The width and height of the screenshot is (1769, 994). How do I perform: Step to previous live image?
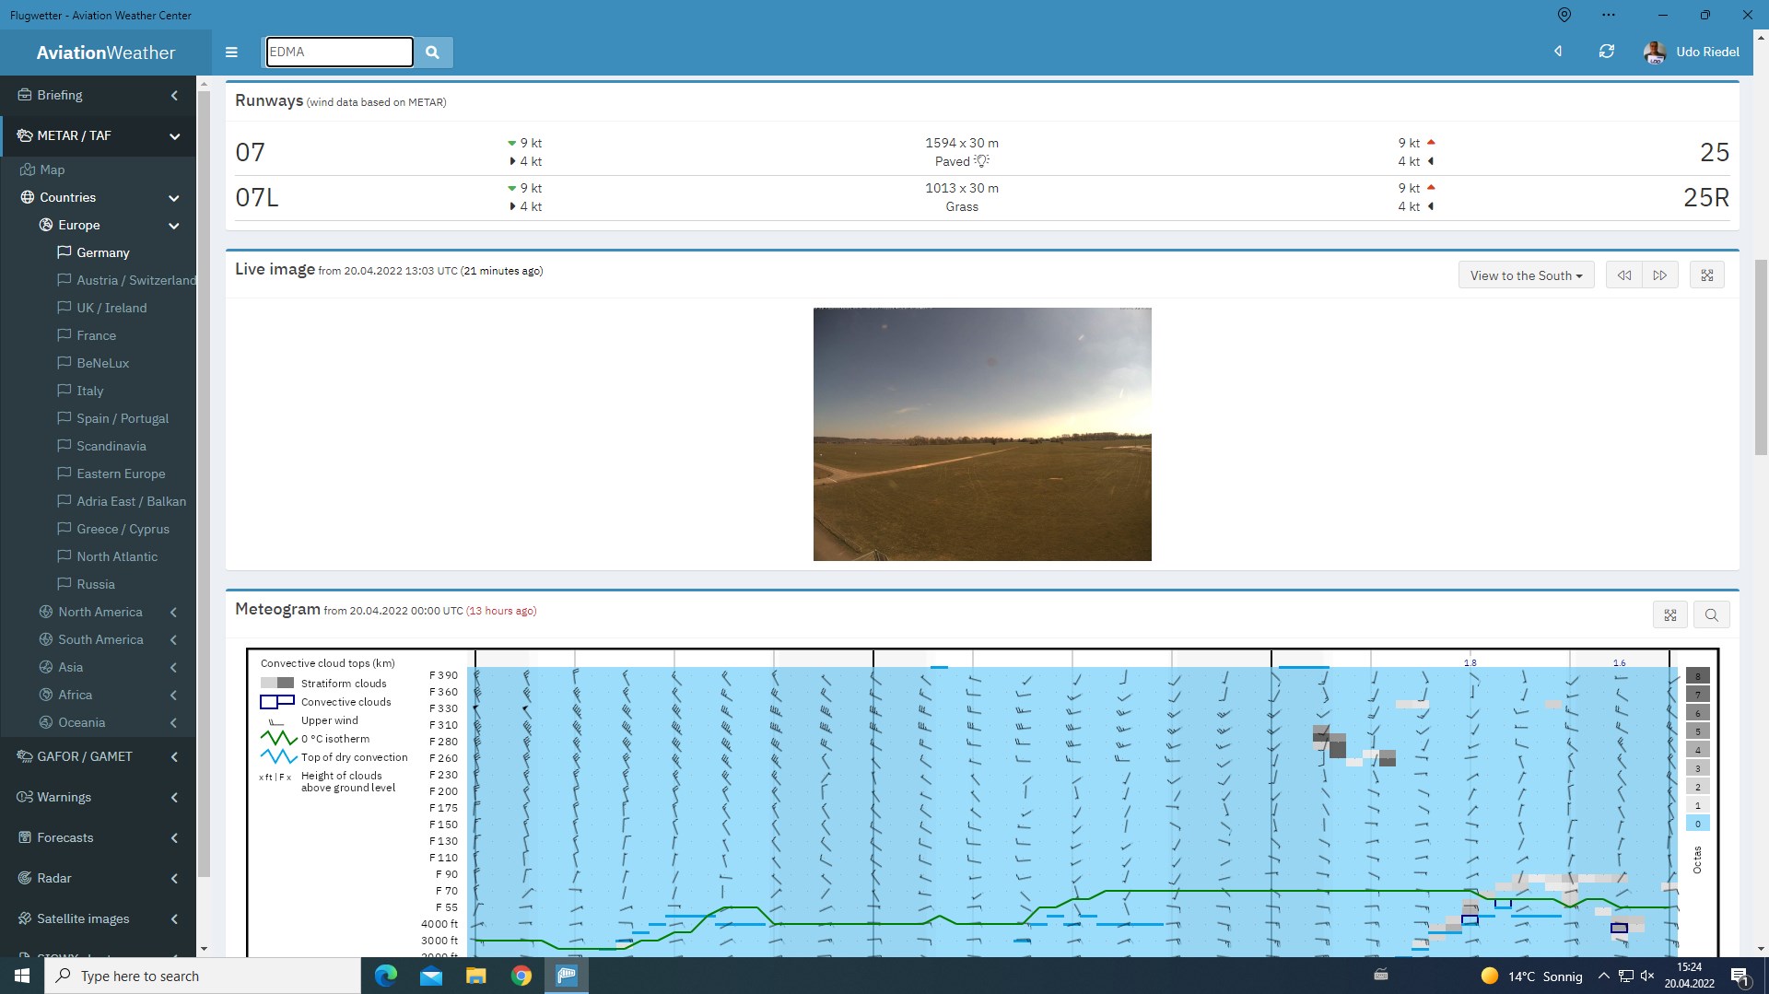(x=1623, y=275)
